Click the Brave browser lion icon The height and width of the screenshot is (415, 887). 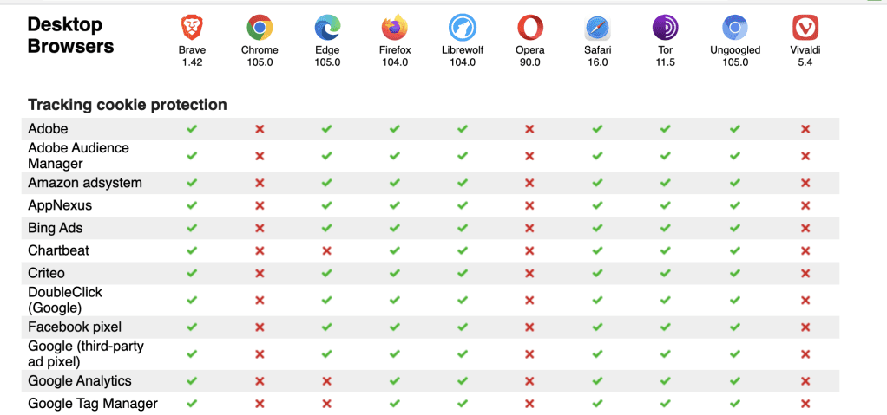click(192, 28)
